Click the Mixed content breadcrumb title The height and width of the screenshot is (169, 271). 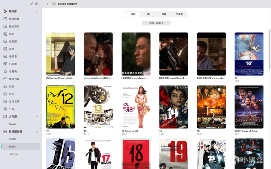pyautogui.click(x=68, y=4)
